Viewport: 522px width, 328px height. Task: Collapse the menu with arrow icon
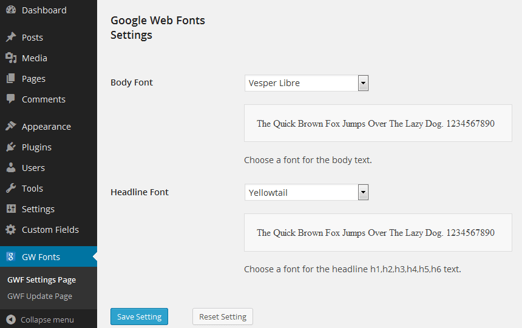pos(11,320)
